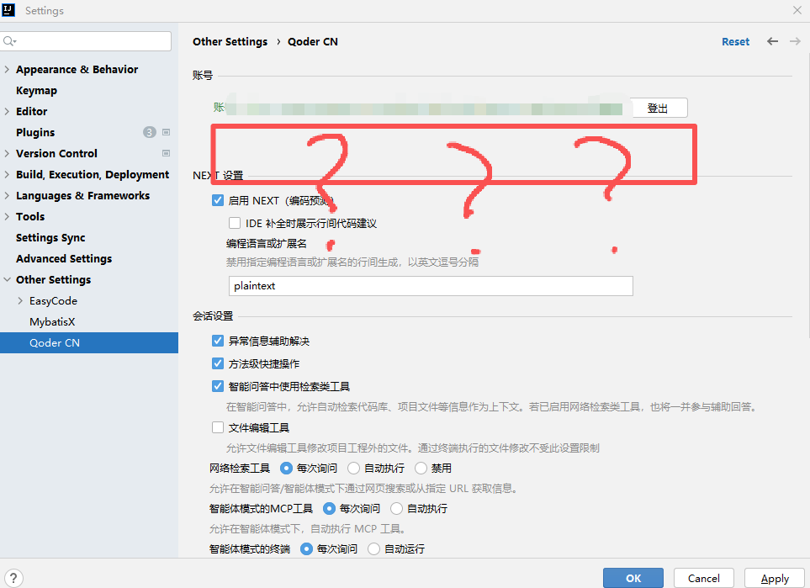The width and height of the screenshot is (810, 588).
Task: Click the IntelliJ logo in title bar
Action: [8, 10]
